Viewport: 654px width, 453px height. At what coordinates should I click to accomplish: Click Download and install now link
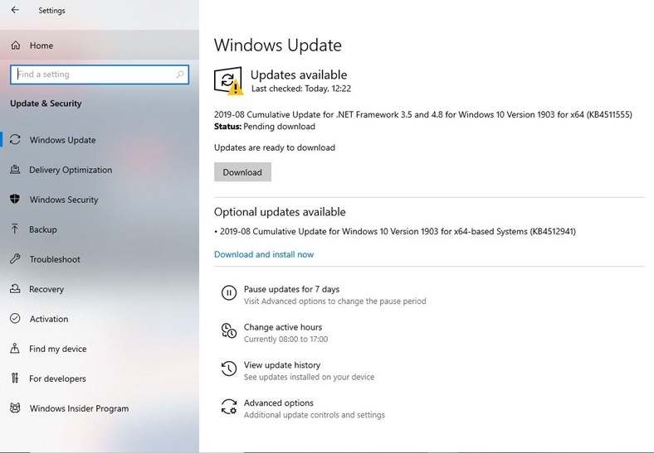(264, 254)
